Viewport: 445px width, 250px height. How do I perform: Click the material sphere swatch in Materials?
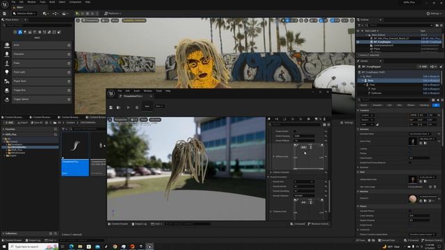point(412,199)
